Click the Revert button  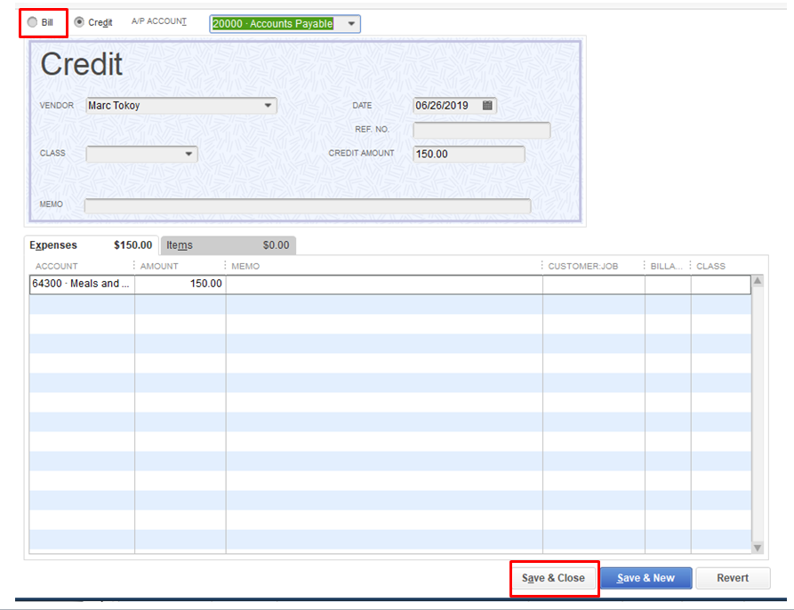[733, 578]
